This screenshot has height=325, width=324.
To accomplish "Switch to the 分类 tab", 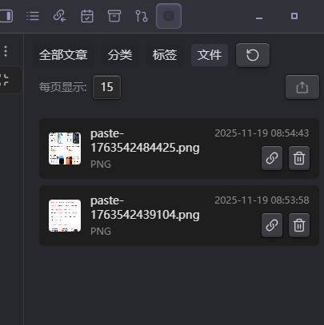I will (x=120, y=55).
